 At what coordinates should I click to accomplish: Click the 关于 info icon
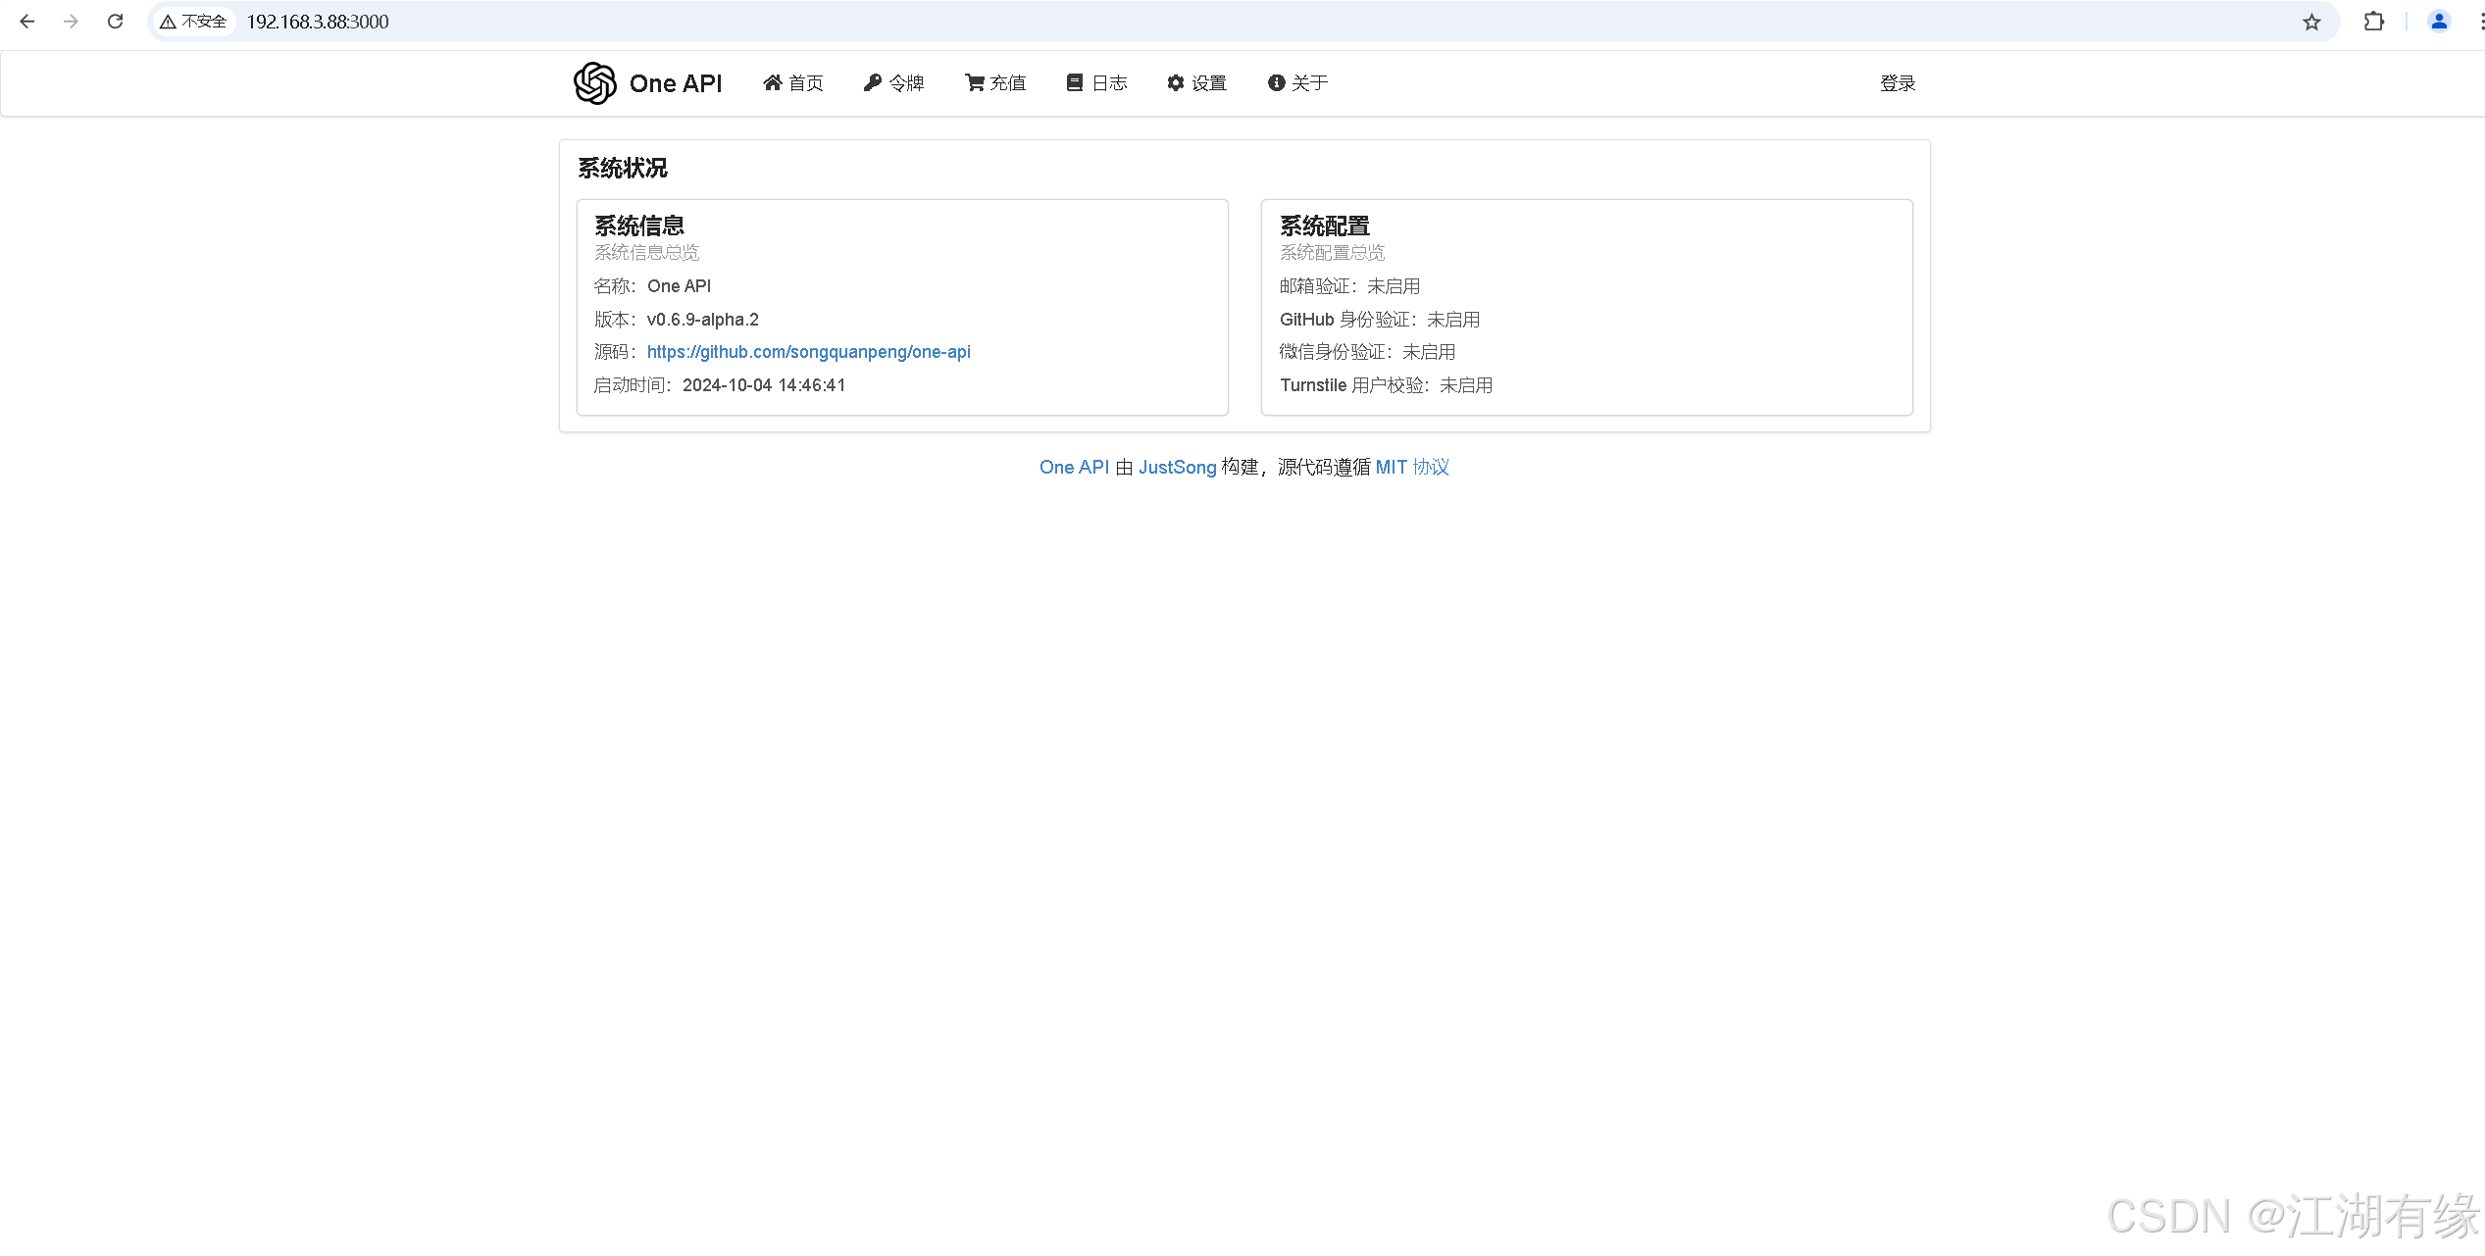(1275, 82)
